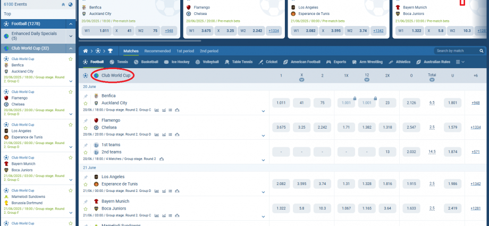Open list icon in Bayern Munich match row
The height and width of the screenshot is (226, 489).
pos(170,216)
